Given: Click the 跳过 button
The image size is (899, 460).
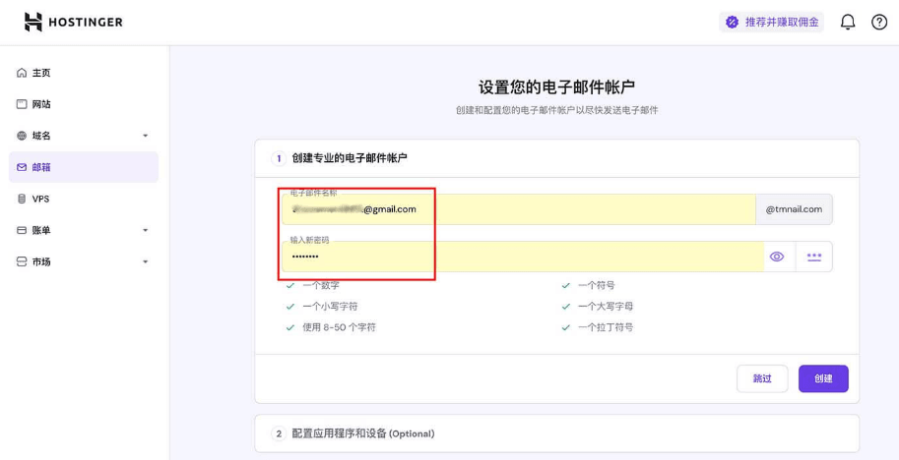Looking at the screenshot, I should point(762,378).
